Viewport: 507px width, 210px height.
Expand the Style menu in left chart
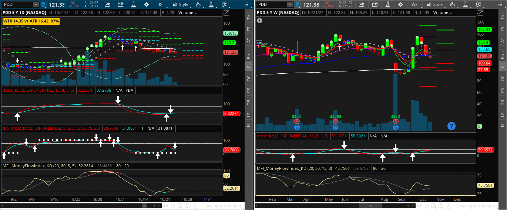181,5
